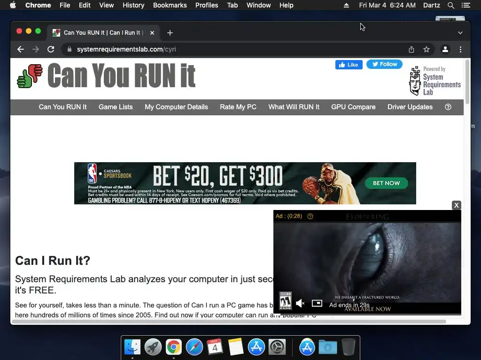Screen dimensions: 481x360
Task: Open Driver Updates nav item
Action: (410, 107)
